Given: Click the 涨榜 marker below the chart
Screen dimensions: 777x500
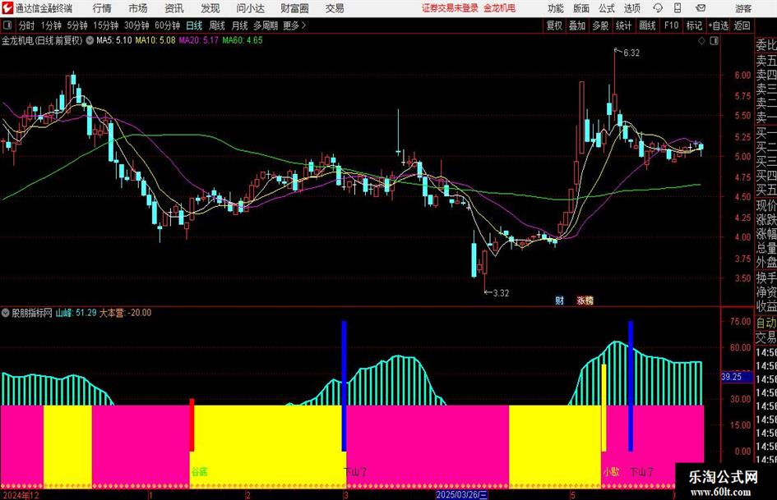Looking at the screenshot, I should [585, 300].
